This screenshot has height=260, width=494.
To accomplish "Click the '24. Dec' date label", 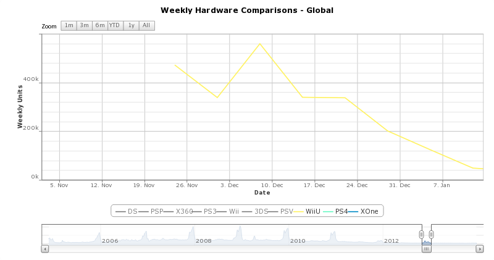I will click(357, 185).
